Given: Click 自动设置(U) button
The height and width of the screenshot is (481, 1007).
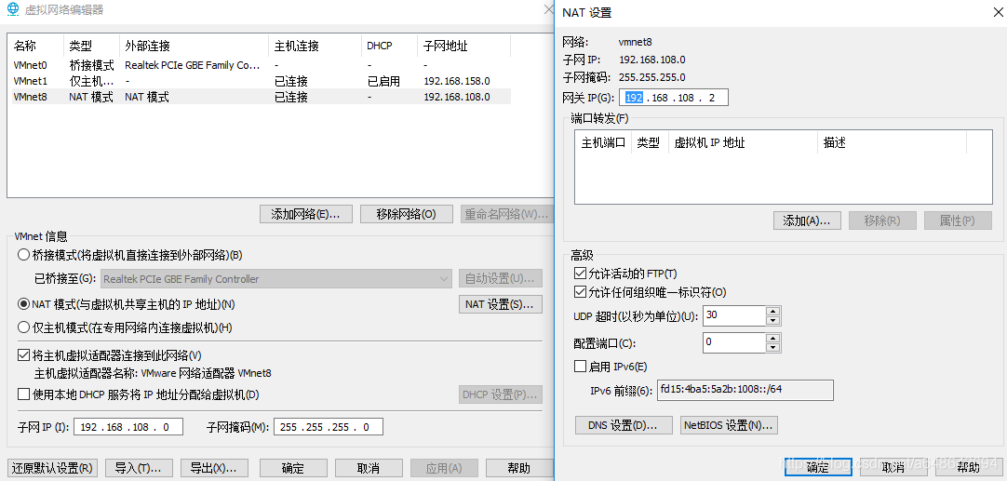Looking at the screenshot, I should coord(501,279).
